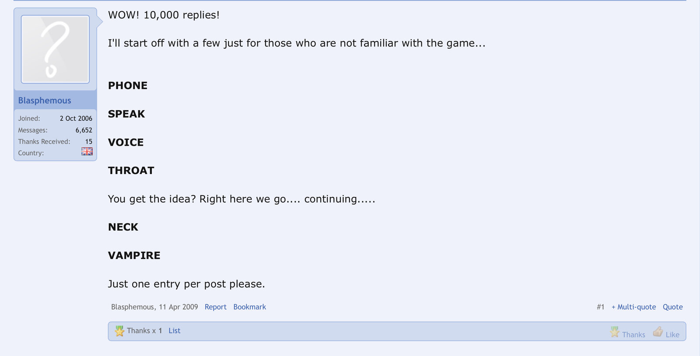
Task: Click the thumbs-up Like icon
Action: click(658, 332)
